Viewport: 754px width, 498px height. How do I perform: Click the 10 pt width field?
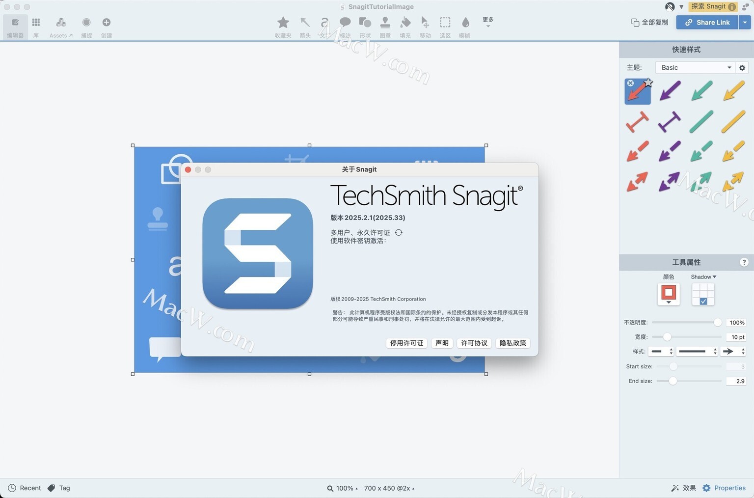[x=736, y=337]
